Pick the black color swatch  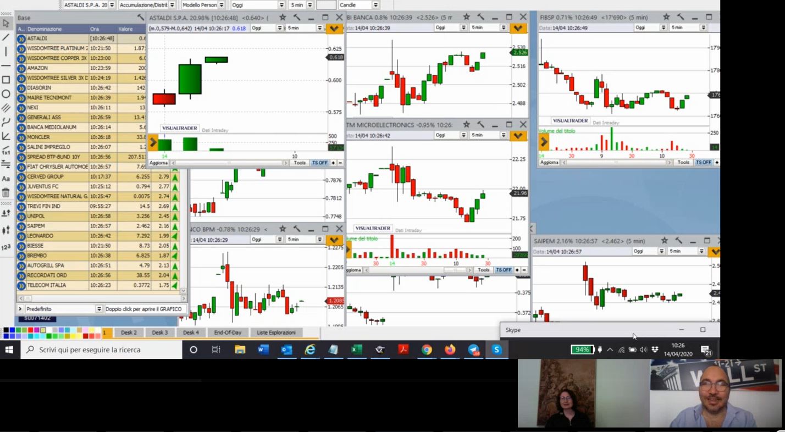point(6,330)
